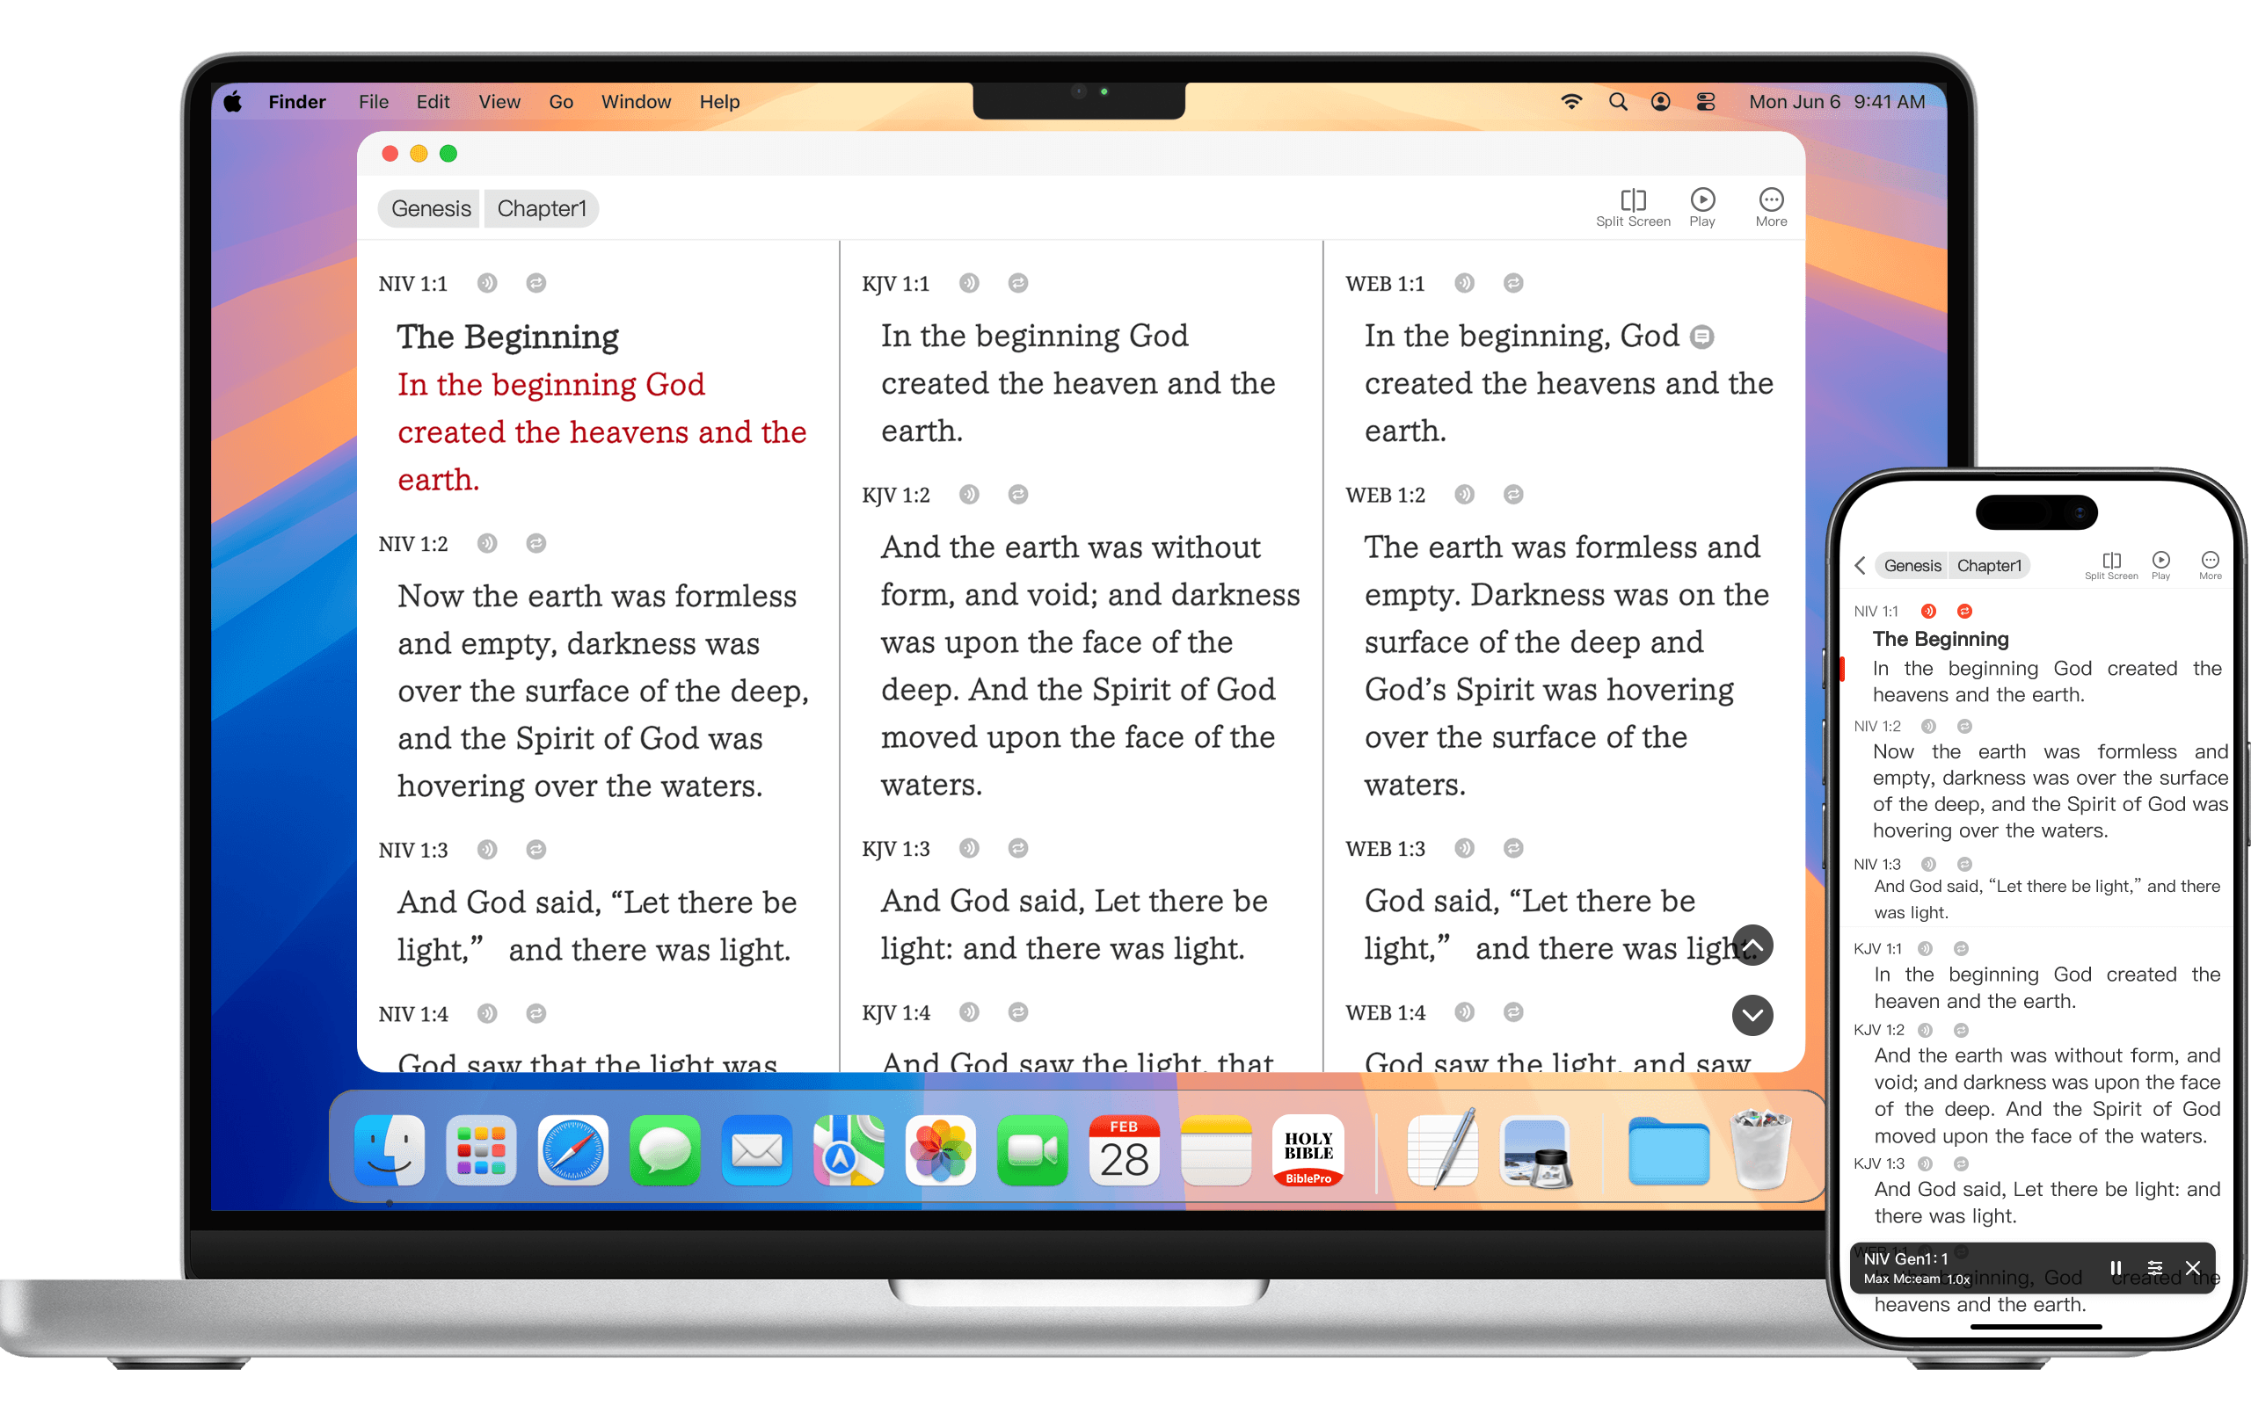2251x1406 pixels.
Task: Open the Genesis book selector on the Mac
Action: pos(431,208)
